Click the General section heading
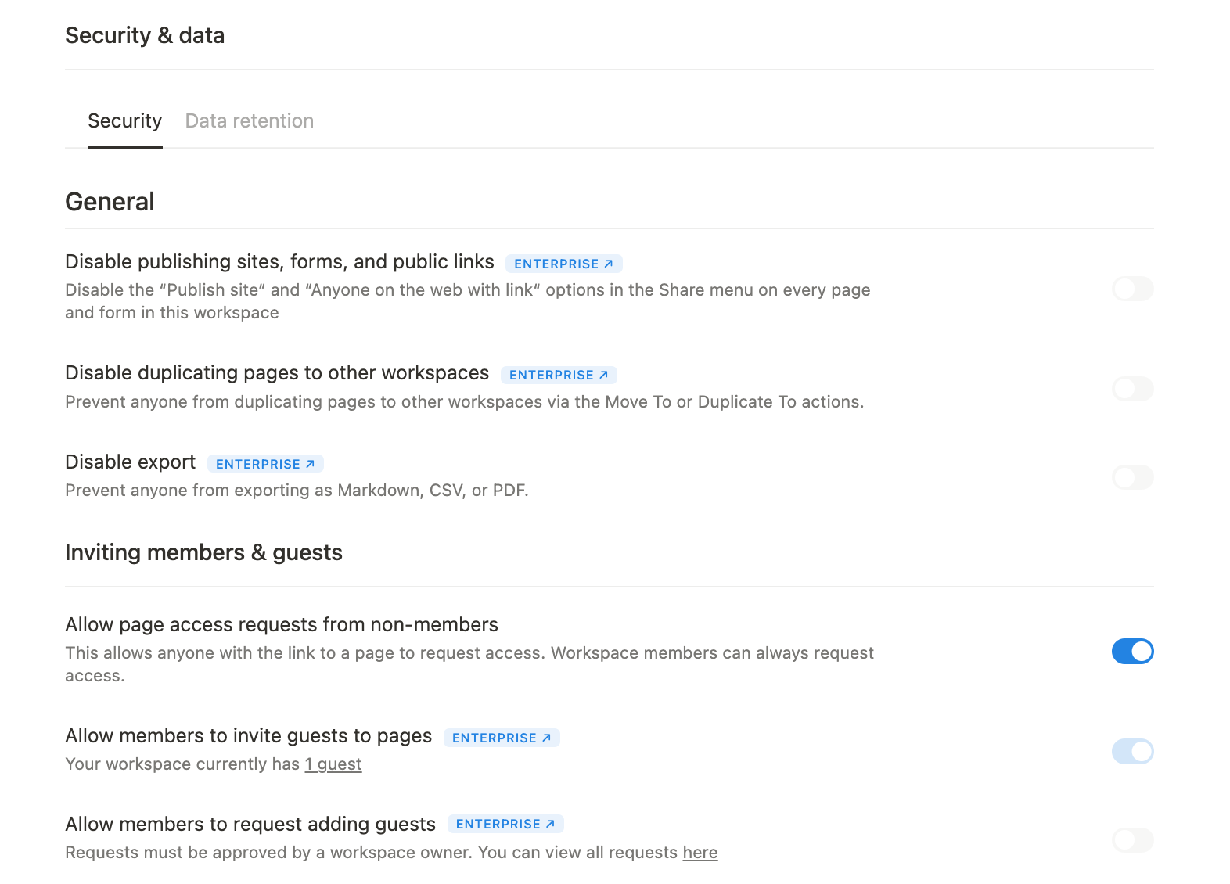This screenshot has width=1230, height=884. click(x=110, y=202)
